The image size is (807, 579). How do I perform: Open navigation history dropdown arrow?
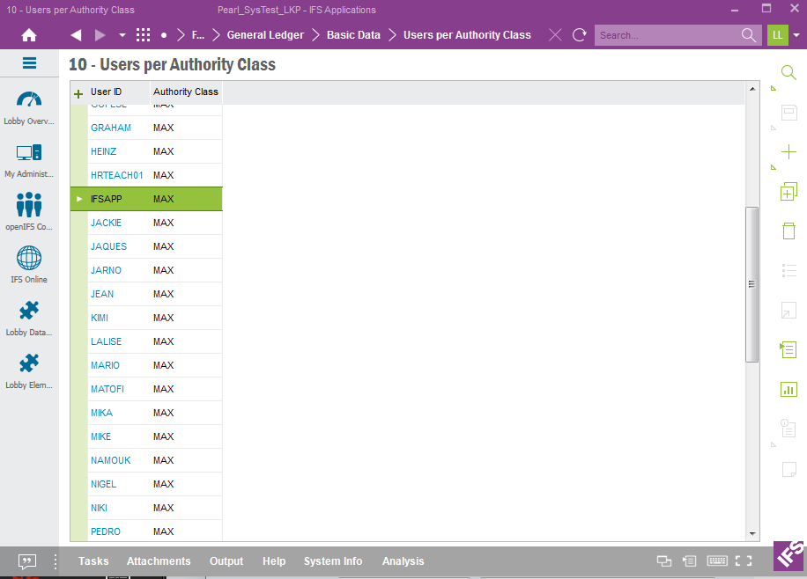[x=122, y=35]
